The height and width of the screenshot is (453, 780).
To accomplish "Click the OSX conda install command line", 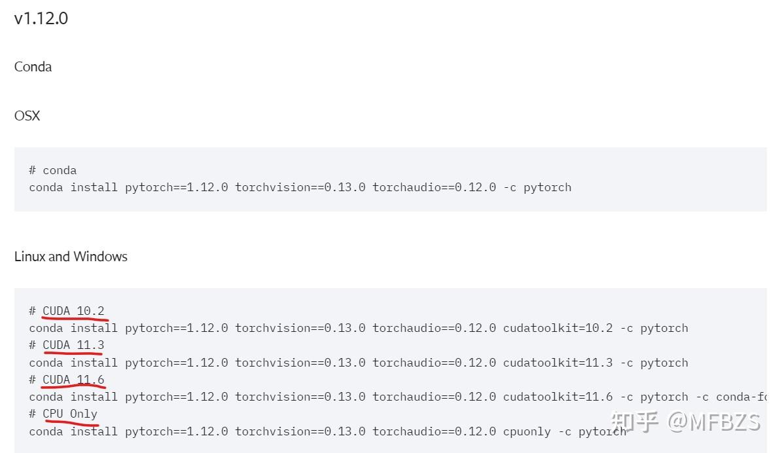I will pos(300,188).
